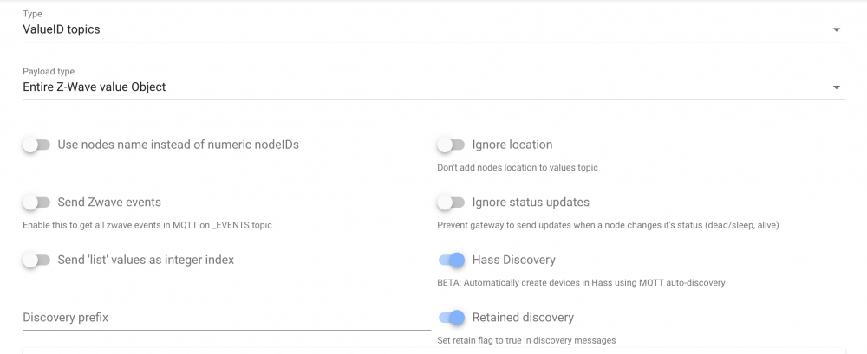Click the 'Send Zwave events' label text
867x354 pixels.
(109, 203)
